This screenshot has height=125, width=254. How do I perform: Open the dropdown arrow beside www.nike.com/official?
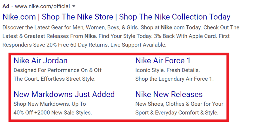[x=74, y=6]
